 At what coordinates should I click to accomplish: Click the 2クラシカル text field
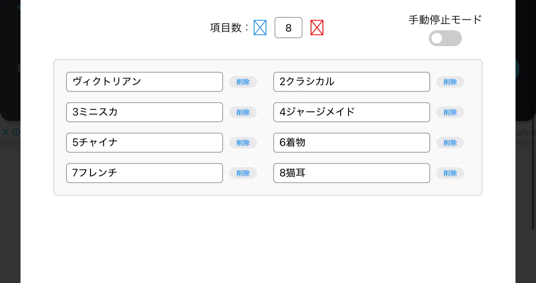click(x=351, y=82)
